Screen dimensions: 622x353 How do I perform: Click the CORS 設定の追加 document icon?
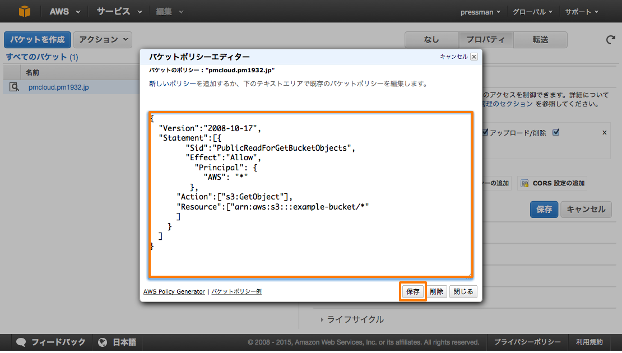click(525, 183)
